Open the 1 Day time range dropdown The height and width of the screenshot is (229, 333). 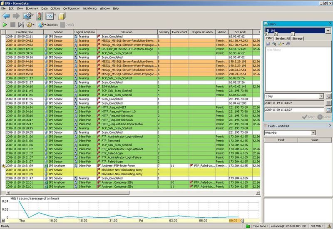[321, 96]
